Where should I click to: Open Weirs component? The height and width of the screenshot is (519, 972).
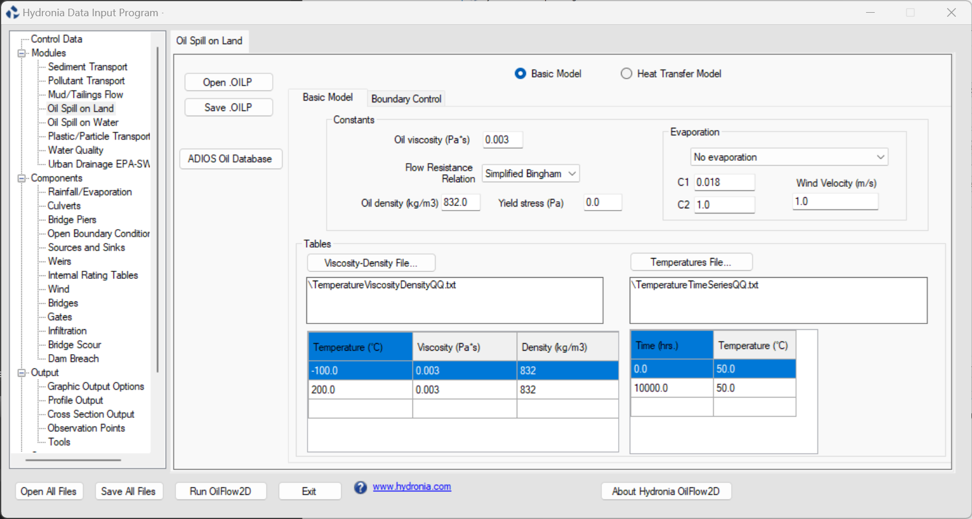click(59, 261)
